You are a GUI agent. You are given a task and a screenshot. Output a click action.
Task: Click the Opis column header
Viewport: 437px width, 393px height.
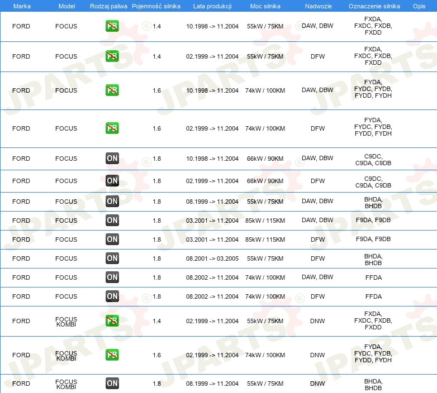[419, 6]
